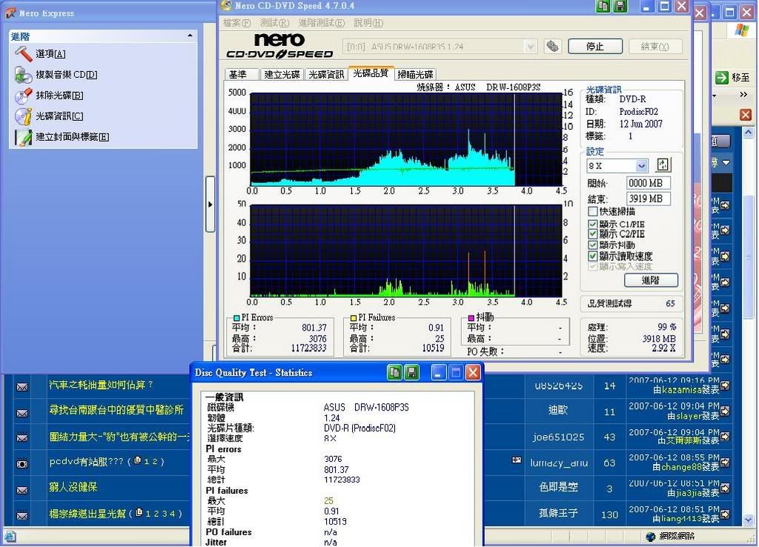
Task: Jump to last post icon after jia3jia
Action: pyautogui.click(x=725, y=488)
